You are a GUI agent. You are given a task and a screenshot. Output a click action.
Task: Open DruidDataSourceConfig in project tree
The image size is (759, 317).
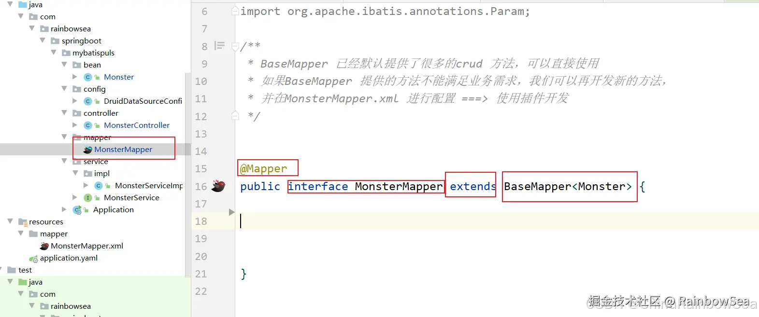click(143, 101)
